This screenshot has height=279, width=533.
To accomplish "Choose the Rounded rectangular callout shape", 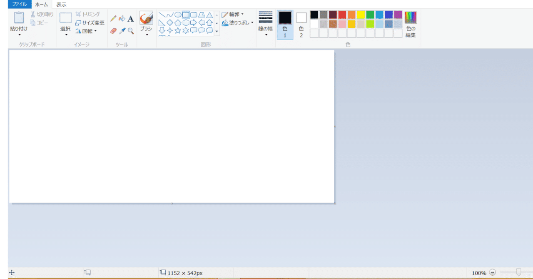I will (194, 30).
